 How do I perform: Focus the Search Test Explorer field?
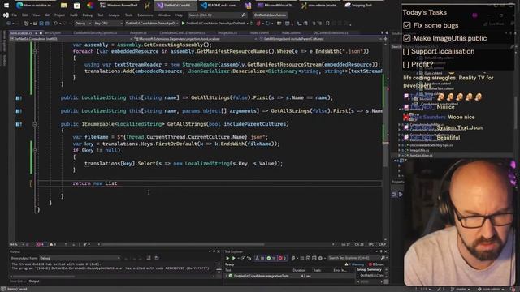[x=357, y=258]
